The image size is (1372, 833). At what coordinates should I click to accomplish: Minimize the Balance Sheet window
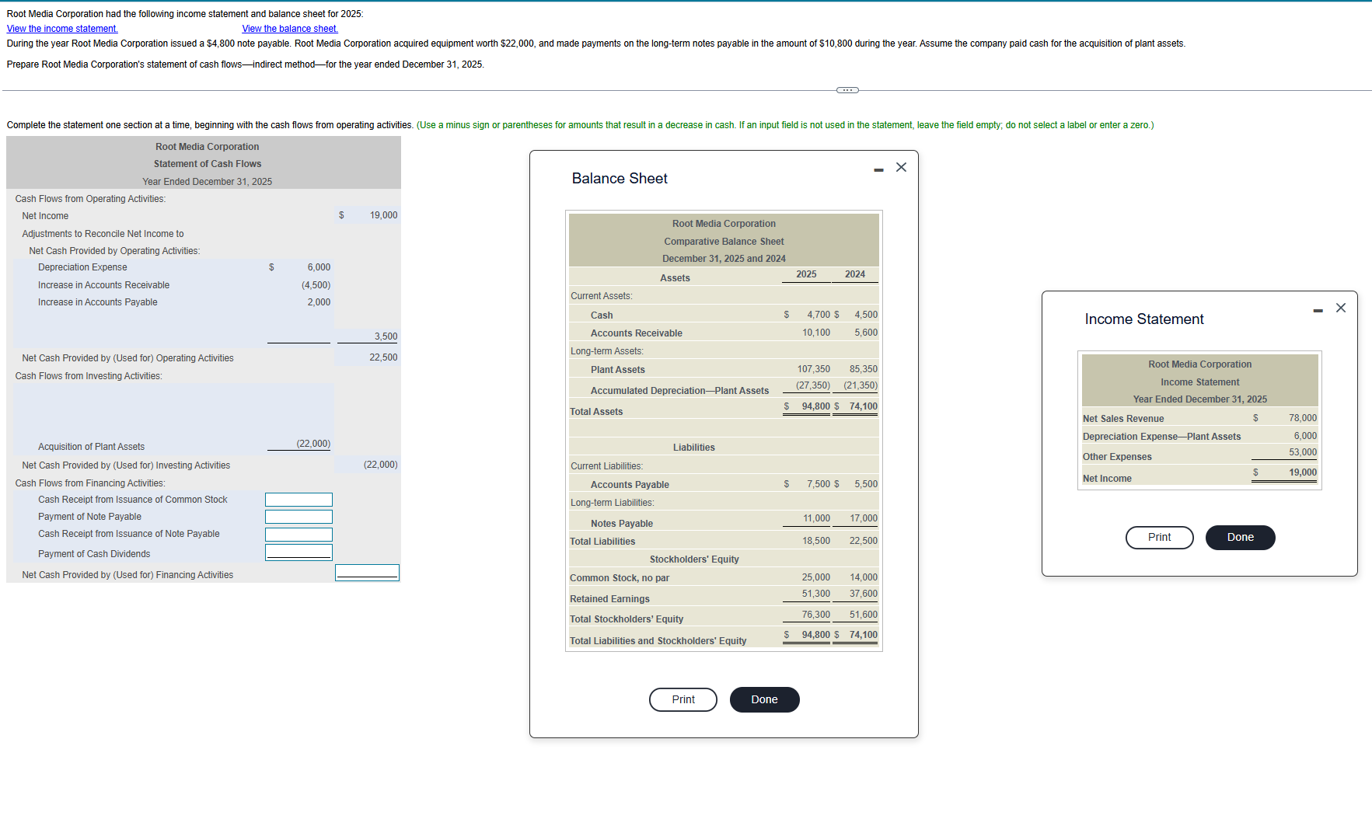pyautogui.click(x=878, y=167)
